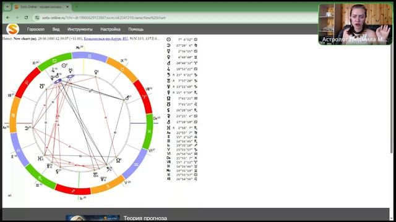Select the North Node symbol on chart wheel

(x=118, y=160)
